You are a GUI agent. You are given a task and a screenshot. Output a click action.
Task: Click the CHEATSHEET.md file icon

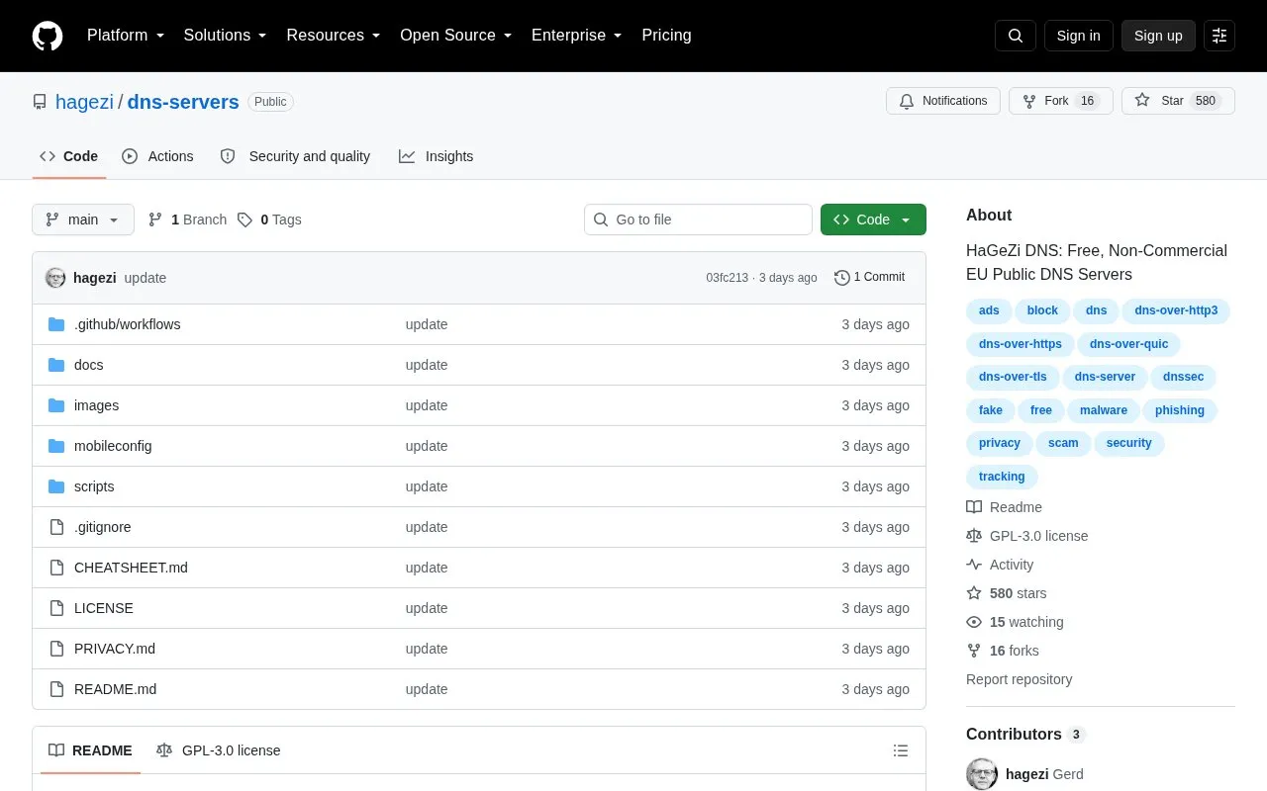(56, 568)
